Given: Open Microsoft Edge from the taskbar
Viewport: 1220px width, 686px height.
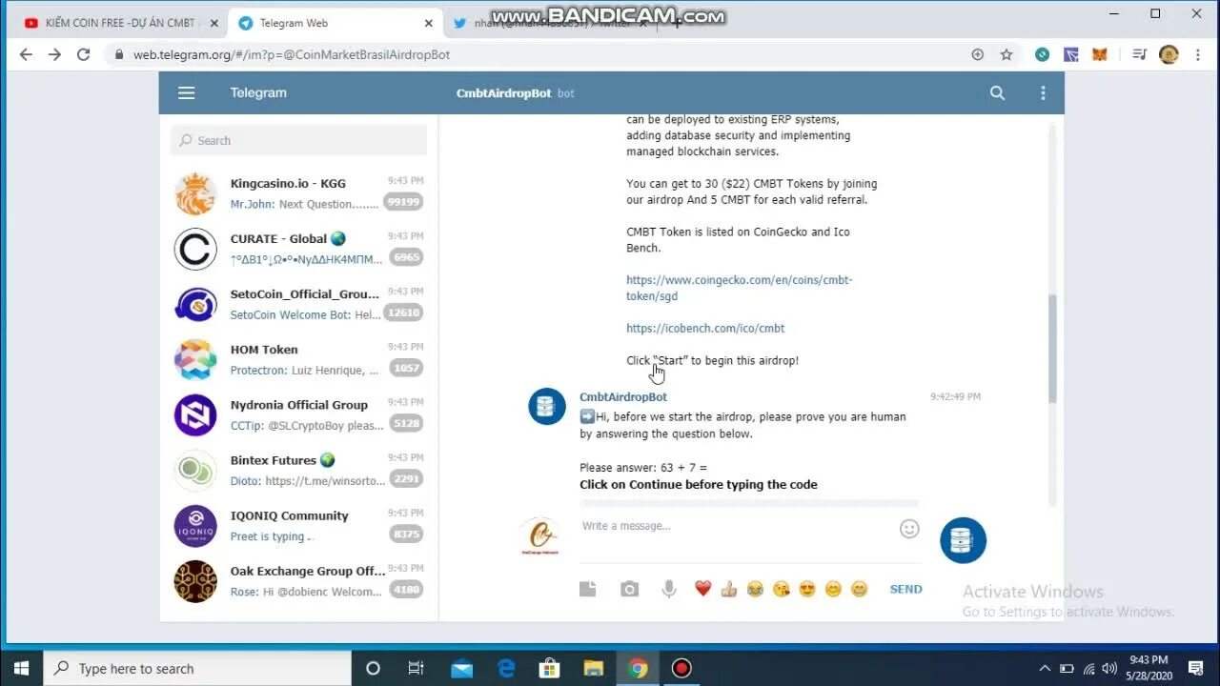Looking at the screenshot, I should tap(505, 668).
